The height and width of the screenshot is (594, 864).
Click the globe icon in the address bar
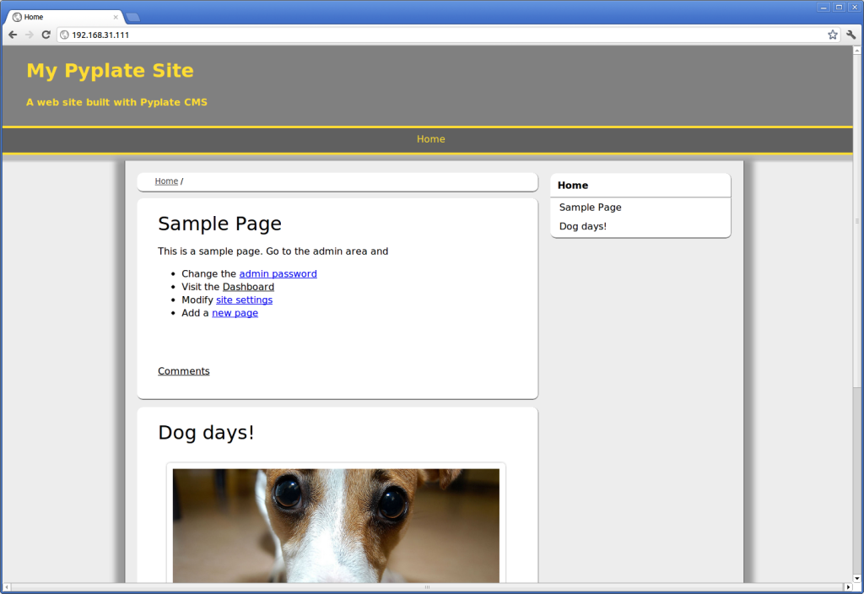pos(64,35)
